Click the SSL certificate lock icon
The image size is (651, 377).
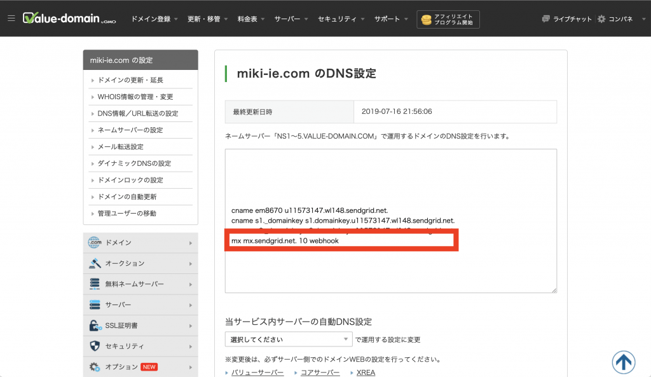tap(95, 326)
